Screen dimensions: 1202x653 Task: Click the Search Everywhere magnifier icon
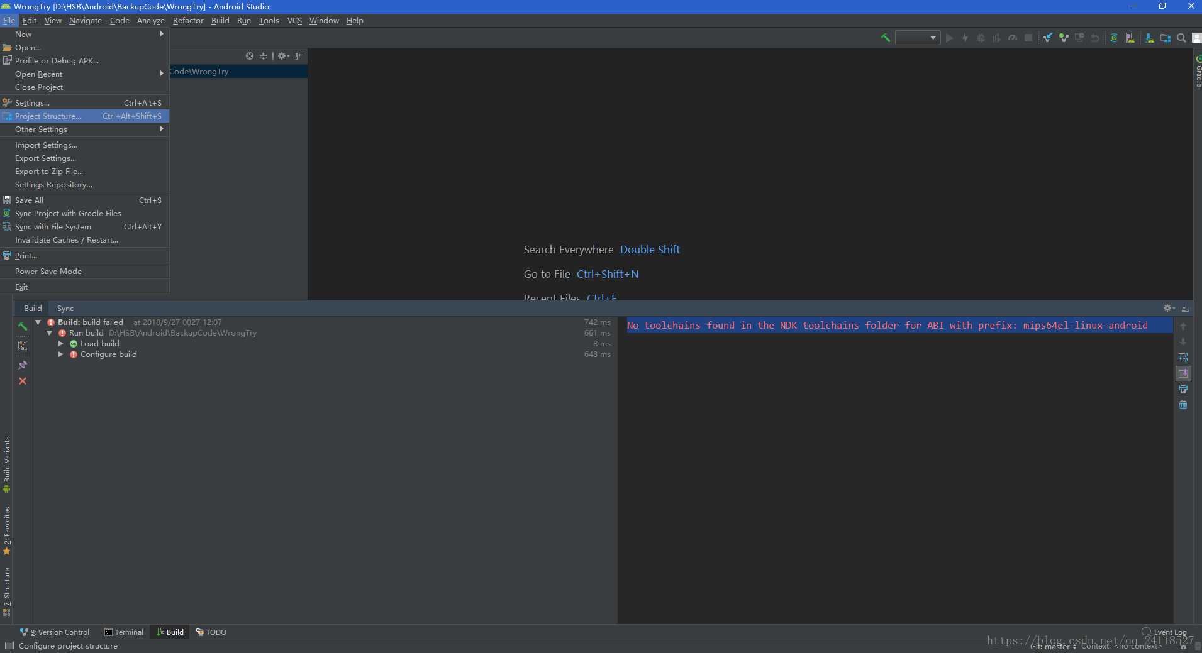point(1181,38)
